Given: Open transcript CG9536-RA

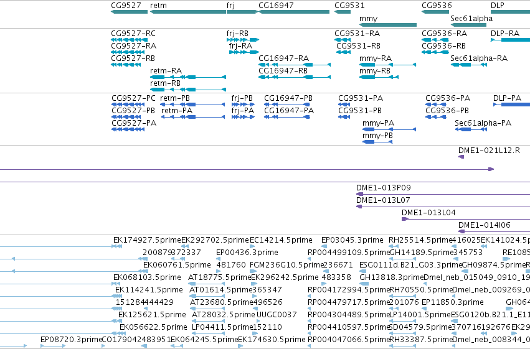Looking at the screenshot, I should [445, 34].
